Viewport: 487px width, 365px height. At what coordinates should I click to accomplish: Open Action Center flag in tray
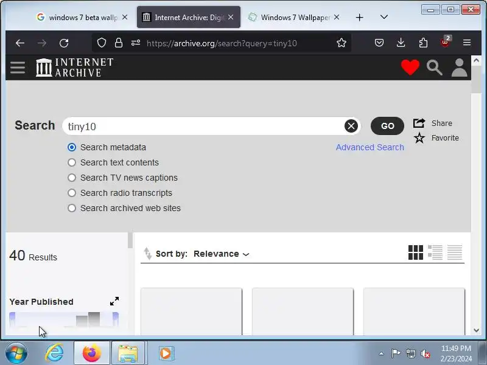396,353
